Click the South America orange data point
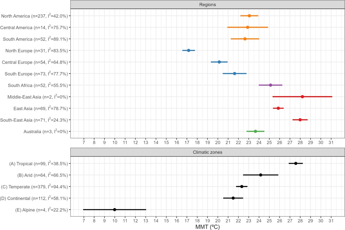The height and width of the screenshot is (230, 345). 245,39
